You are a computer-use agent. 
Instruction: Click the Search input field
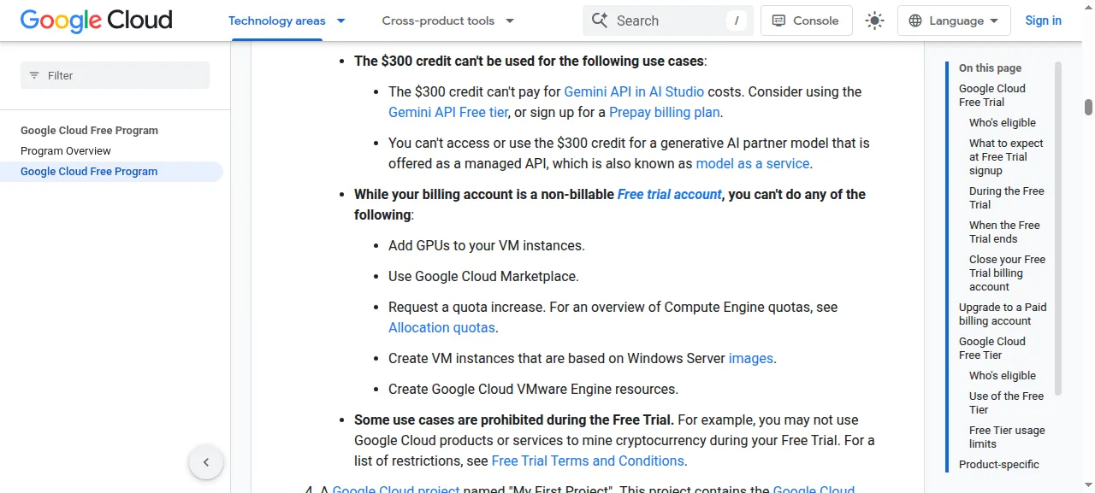coord(668,21)
